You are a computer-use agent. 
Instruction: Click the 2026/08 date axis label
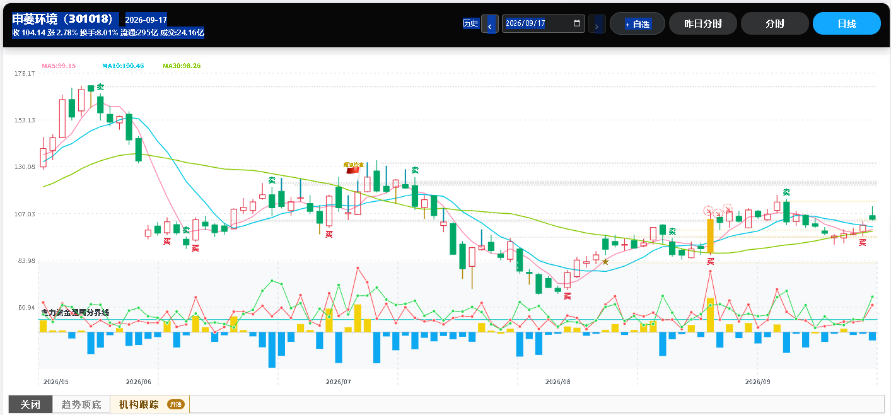click(557, 382)
